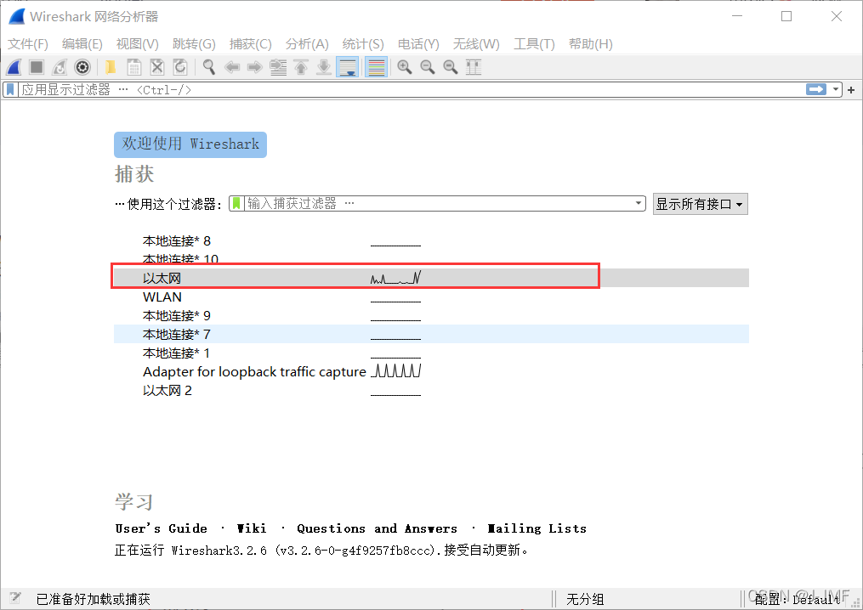Open the Wiki link

[252, 528]
